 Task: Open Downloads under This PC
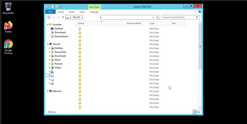pos(60,56)
